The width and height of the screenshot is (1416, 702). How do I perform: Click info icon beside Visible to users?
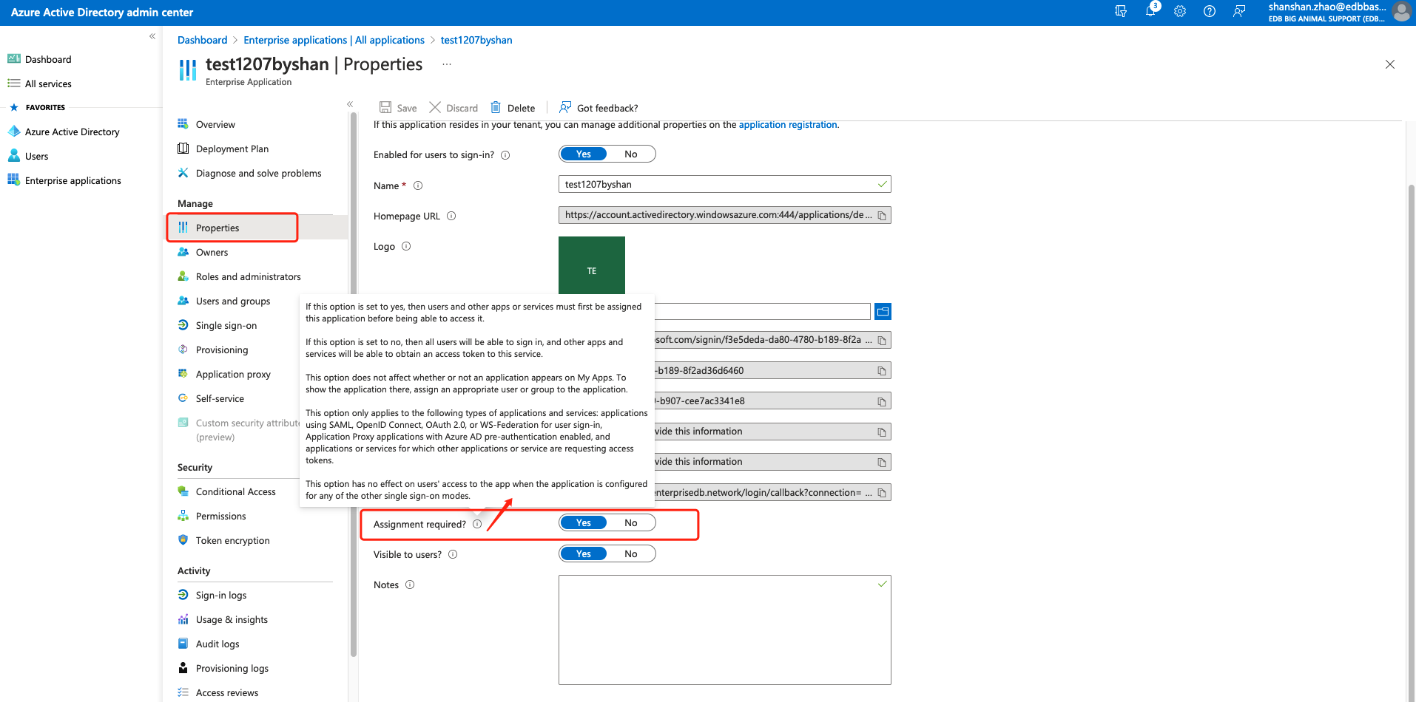(x=453, y=554)
